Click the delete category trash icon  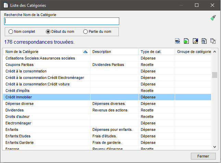[x=204, y=41]
